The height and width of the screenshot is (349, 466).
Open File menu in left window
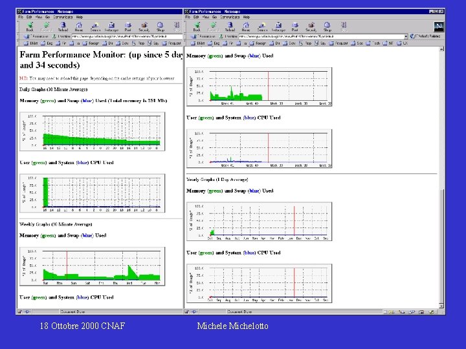[21, 17]
